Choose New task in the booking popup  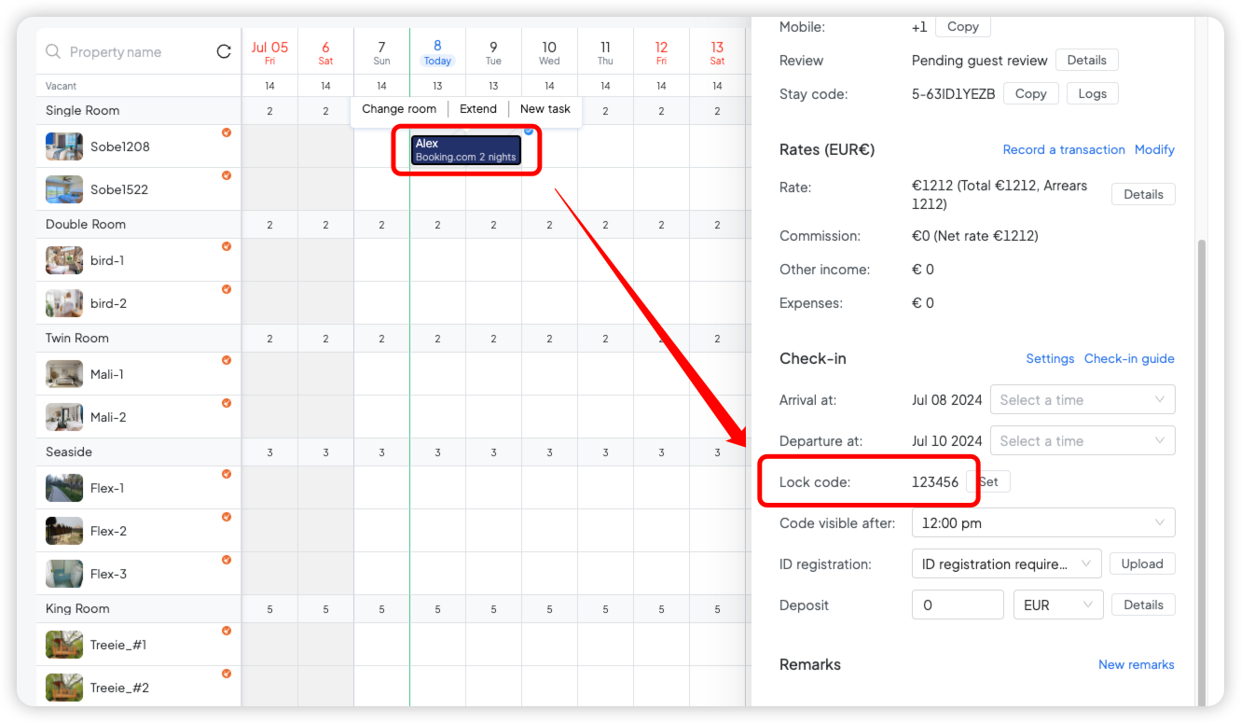pyautogui.click(x=545, y=109)
